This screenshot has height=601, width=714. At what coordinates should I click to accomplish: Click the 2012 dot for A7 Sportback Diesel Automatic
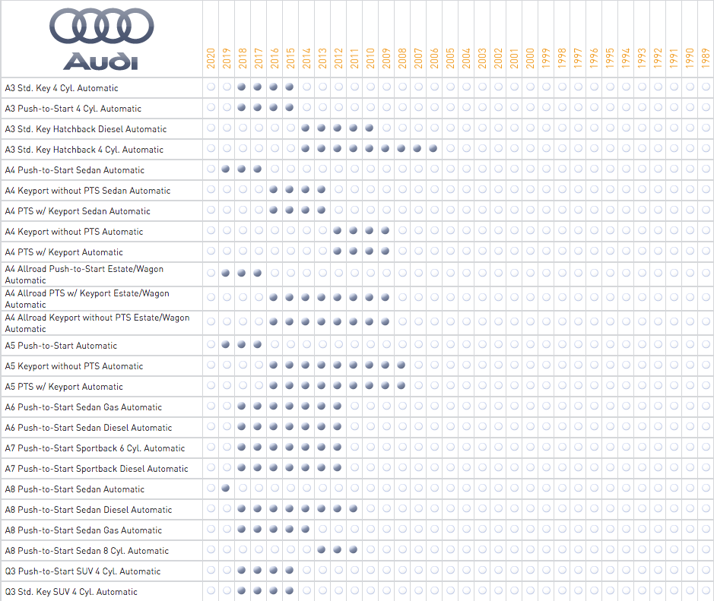coord(338,468)
